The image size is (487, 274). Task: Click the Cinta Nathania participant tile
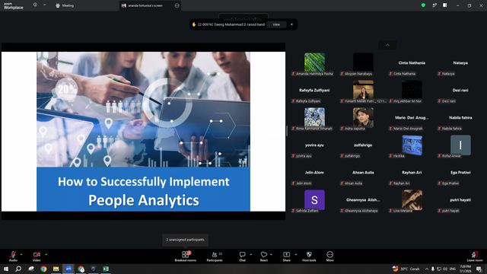pyautogui.click(x=412, y=64)
